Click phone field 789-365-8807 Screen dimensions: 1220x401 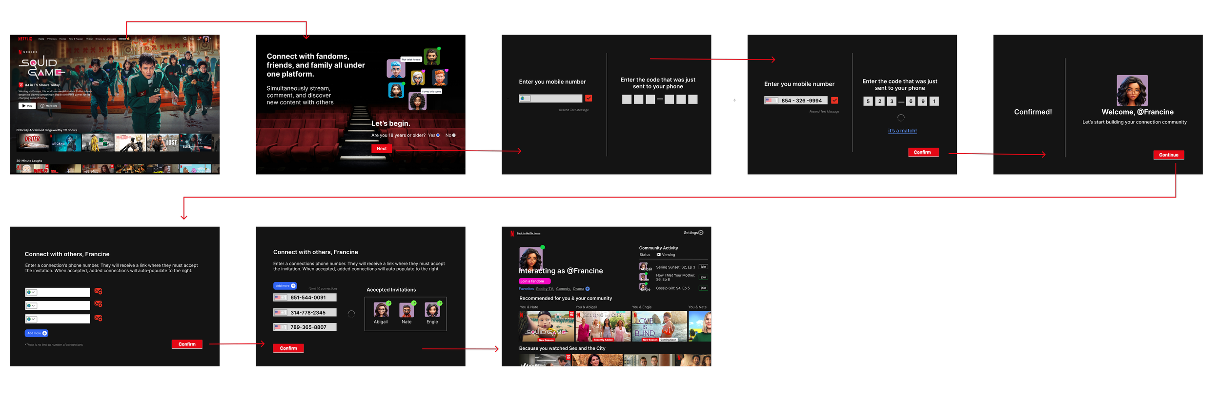pos(305,327)
